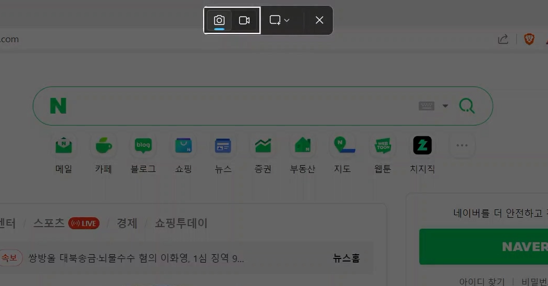
Task: Open the 카페 cafe icon
Action: coord(104,145)
